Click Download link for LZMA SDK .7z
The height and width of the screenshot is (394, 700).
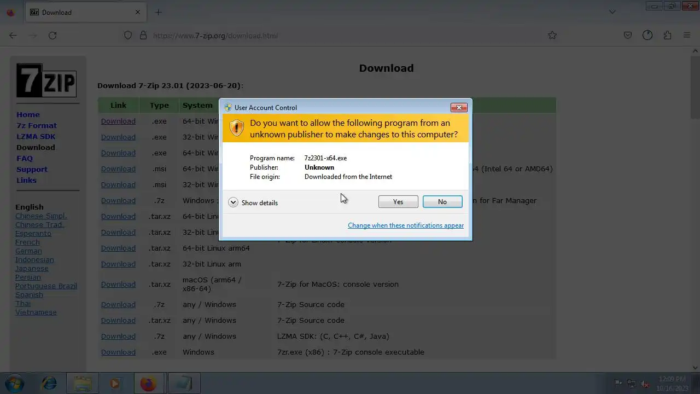coord(118,336)
